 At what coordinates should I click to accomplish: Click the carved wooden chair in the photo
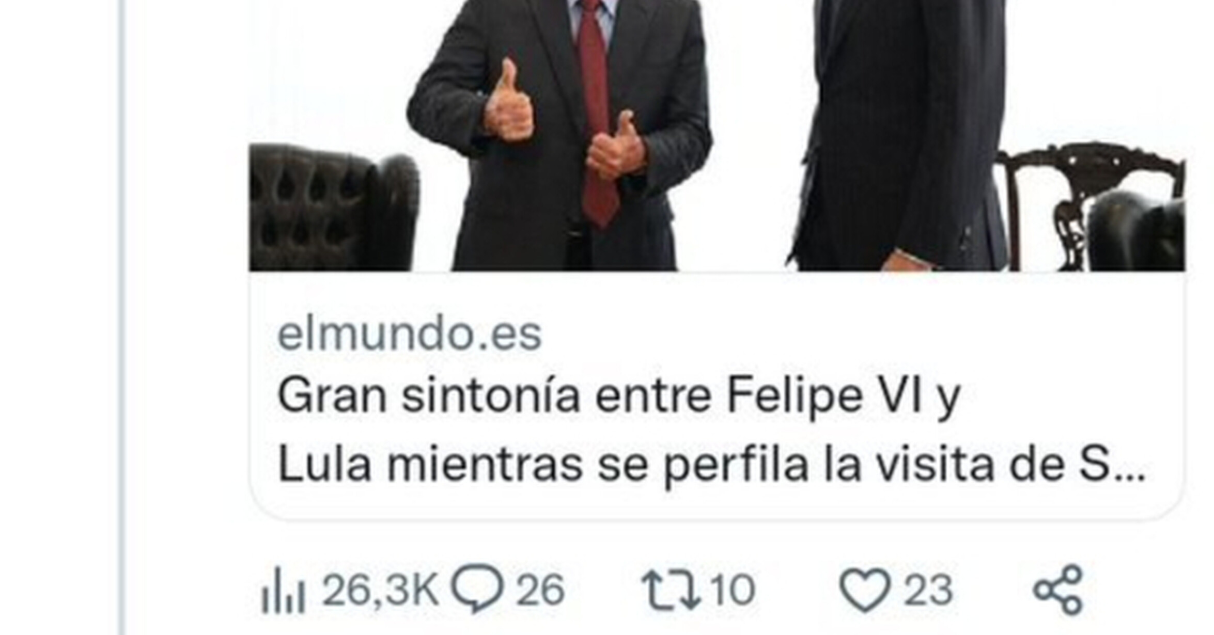(1090, 207)
